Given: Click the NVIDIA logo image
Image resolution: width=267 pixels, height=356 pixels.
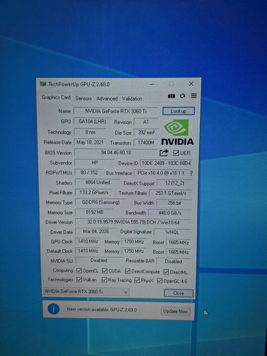Looking at the screenshot, I should (177, 132).
